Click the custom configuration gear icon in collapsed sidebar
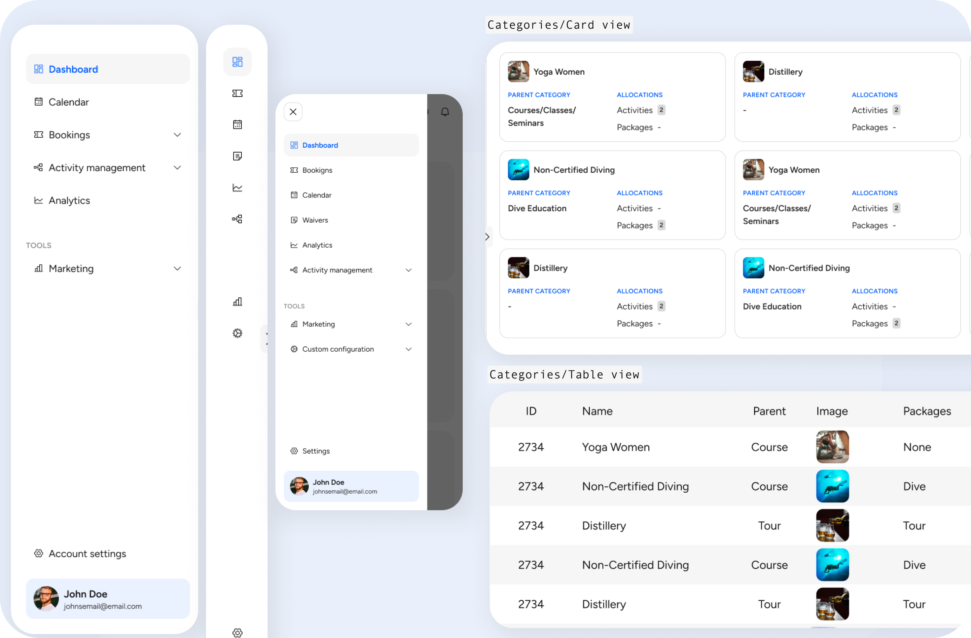Image resolution: width=971 pixels, height=638 pixels. [x=237, y=333]
